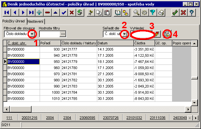Click the refresh data icon in the toolbar
Viewport: 201px width, 129px height.
pyautogui.click(x=80, y=13)
